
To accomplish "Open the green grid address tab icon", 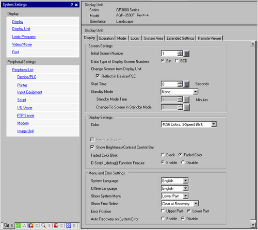I will [x=18, y=225].
